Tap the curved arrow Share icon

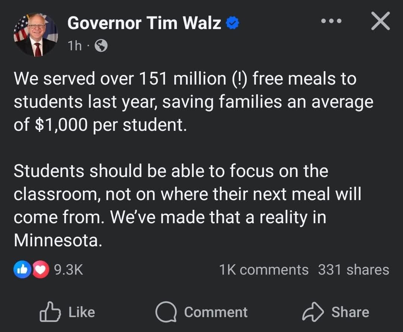click(313, 312)
